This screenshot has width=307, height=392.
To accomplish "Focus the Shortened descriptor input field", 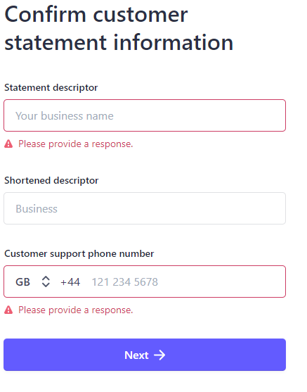I will (x=145, y=208).
